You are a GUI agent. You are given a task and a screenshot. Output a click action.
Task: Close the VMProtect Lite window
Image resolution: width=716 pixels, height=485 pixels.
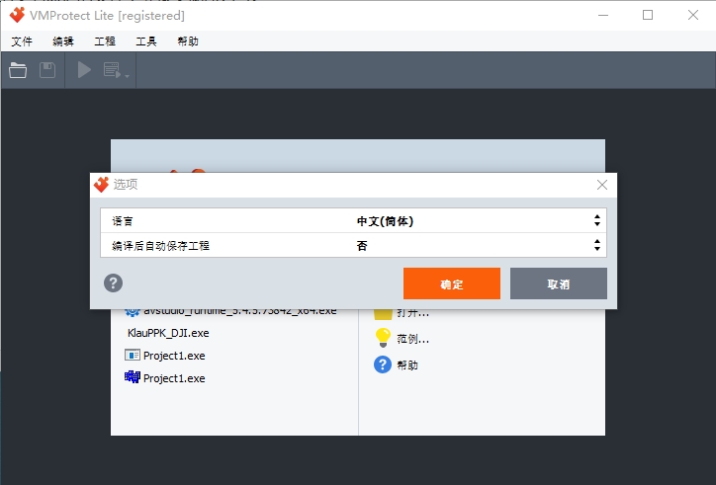692,15
